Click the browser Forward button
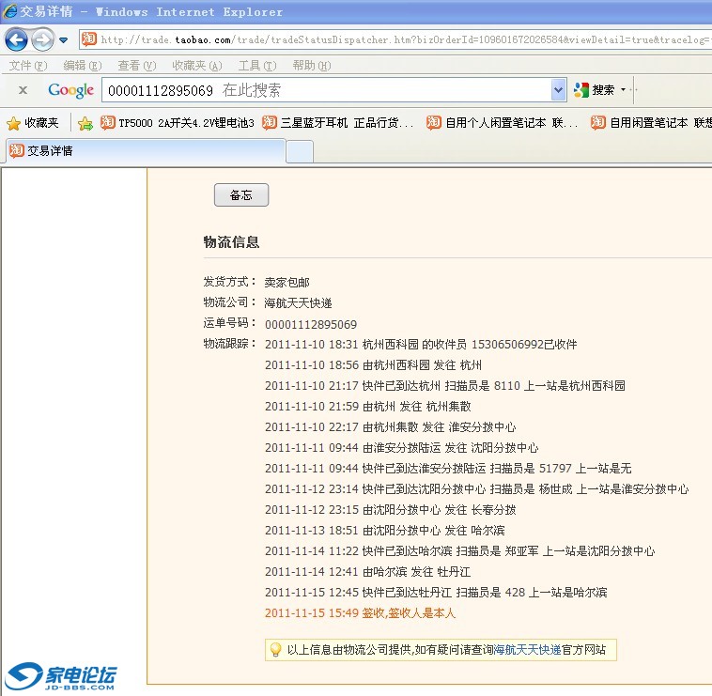The width and height of the screenshot is (712, 696). (x=42, y=39)
